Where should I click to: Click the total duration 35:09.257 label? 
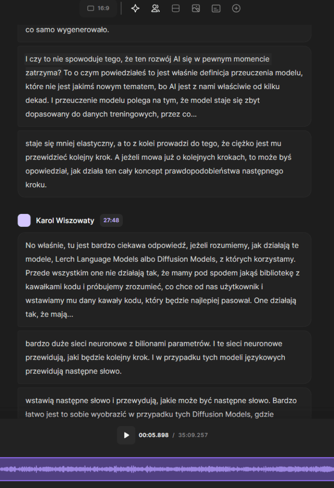[x=192, y=435]
